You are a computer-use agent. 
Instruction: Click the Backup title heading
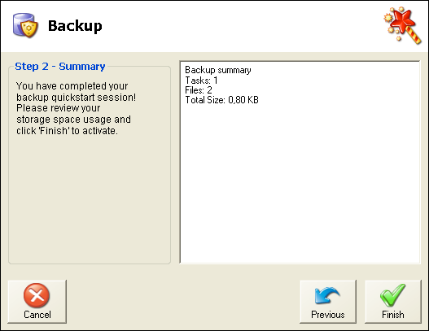(75, 26)
